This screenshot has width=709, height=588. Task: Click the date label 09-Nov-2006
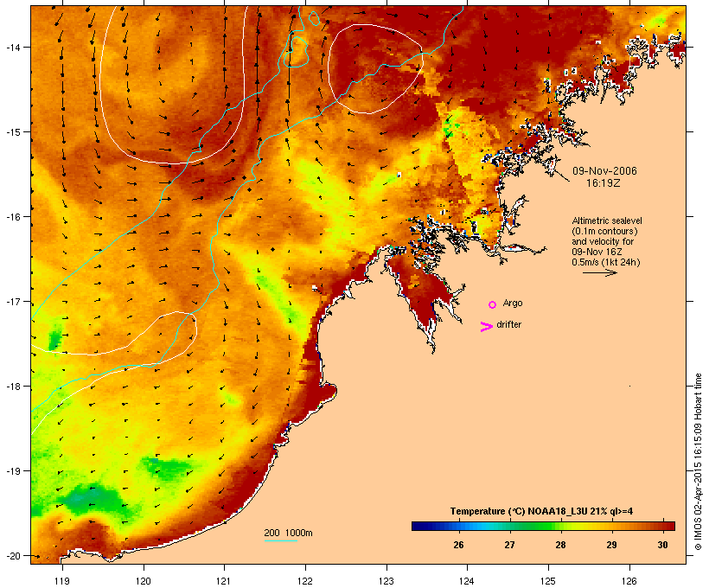pyautogui.click(x=604, y=171)
